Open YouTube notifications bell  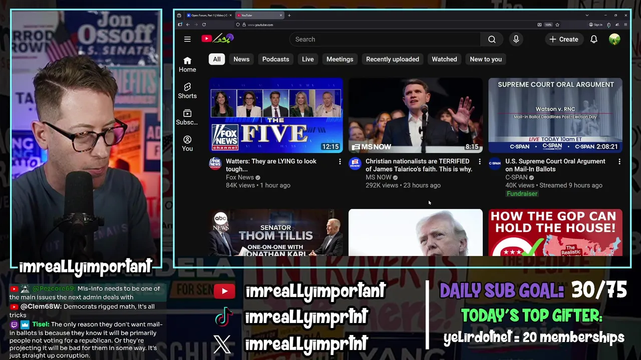593,39
